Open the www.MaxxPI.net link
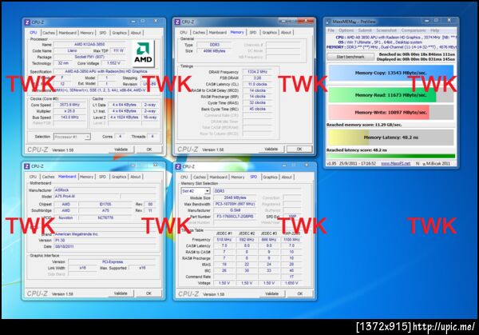The width and height of the screenshot is (479, 335). tap(396, 163)
